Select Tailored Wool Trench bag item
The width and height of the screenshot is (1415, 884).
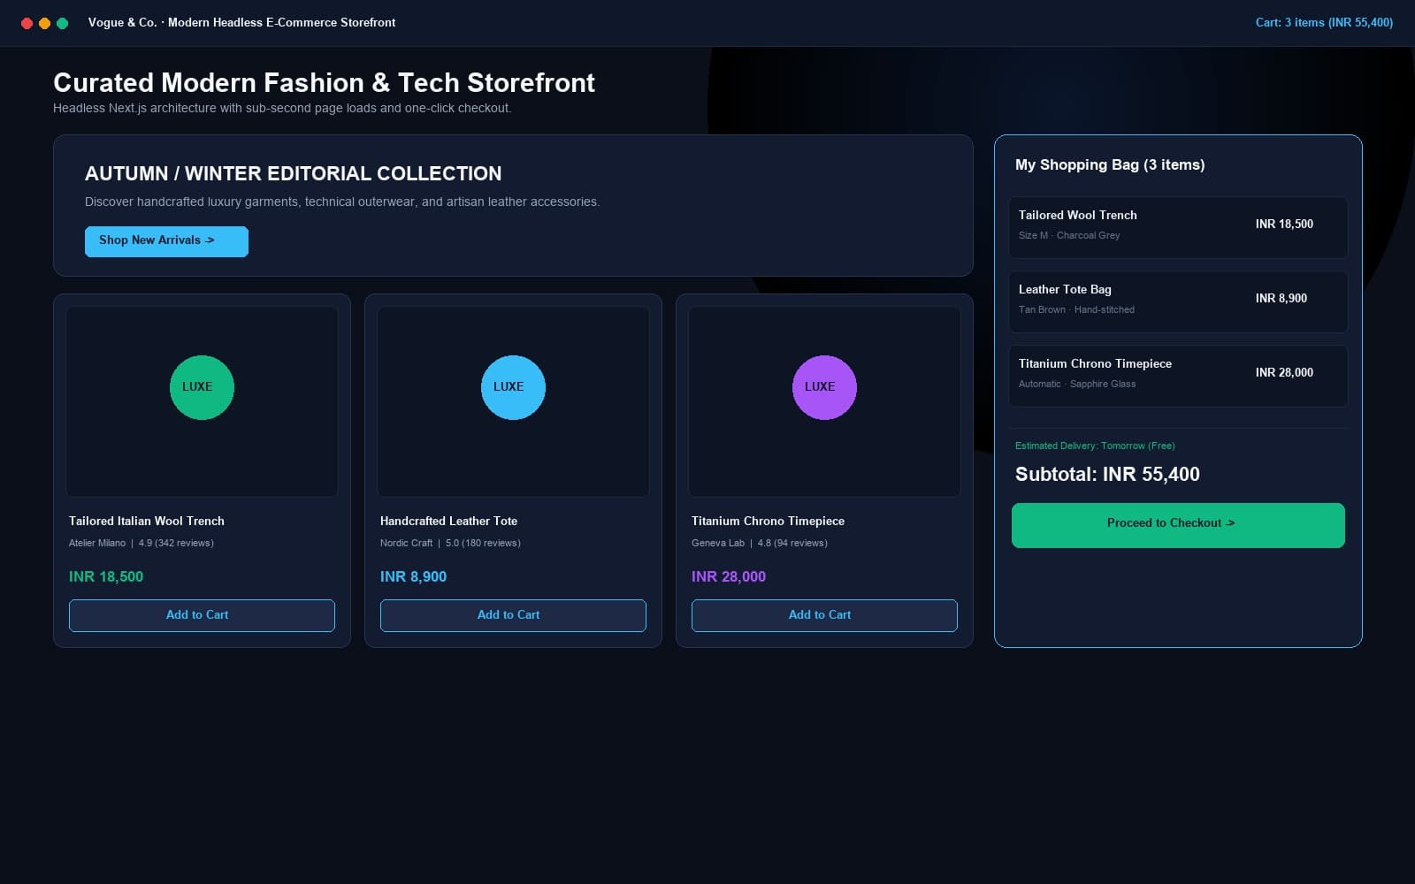[1178, 227]
